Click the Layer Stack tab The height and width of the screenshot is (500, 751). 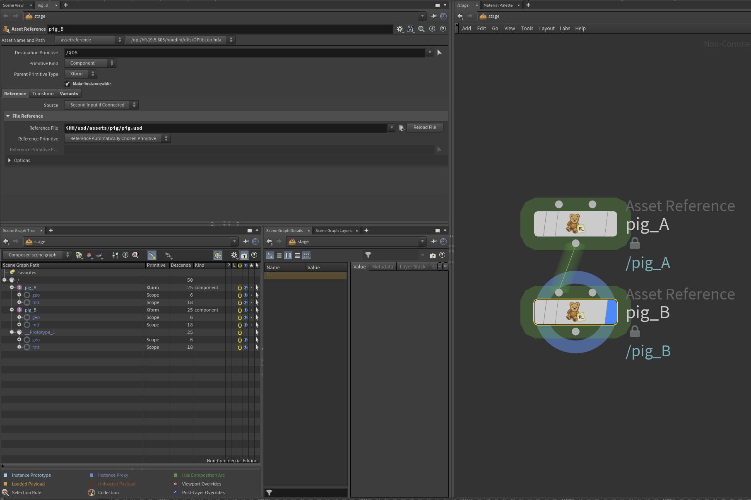(412, 267)
